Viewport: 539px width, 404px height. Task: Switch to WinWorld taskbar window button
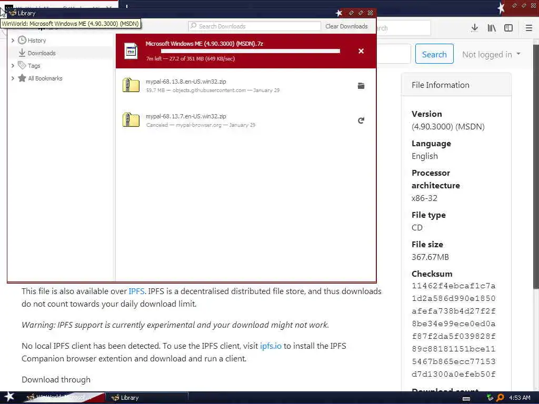[64, 398]
